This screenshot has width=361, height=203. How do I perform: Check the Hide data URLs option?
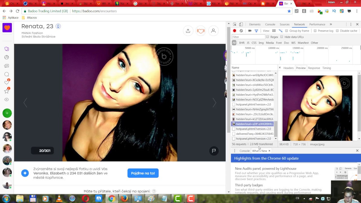coord(282,37)
